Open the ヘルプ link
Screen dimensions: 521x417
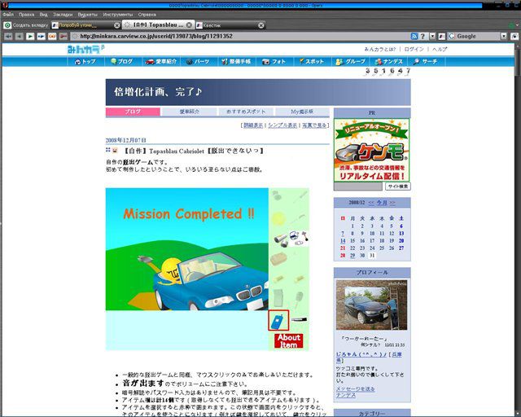(440, 49)
